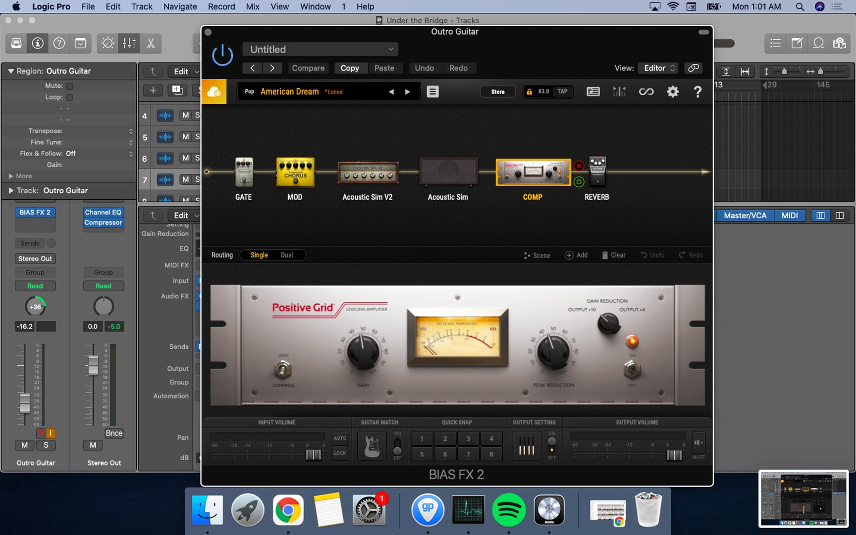Click the TAP tempo button
This screenshot has width=856, height=535.
pyautogui.click(x=562, y=91)
